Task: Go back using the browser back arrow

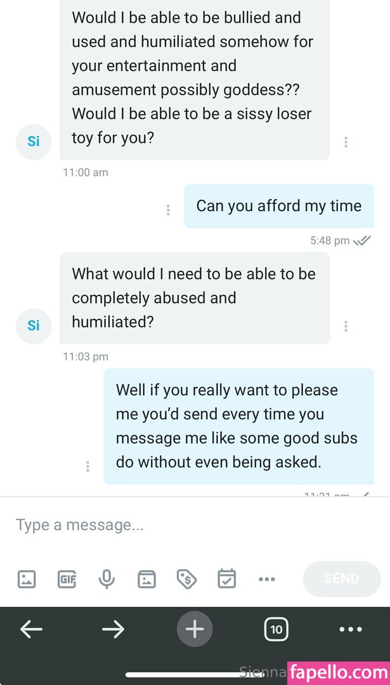Action: coord(31,629)
